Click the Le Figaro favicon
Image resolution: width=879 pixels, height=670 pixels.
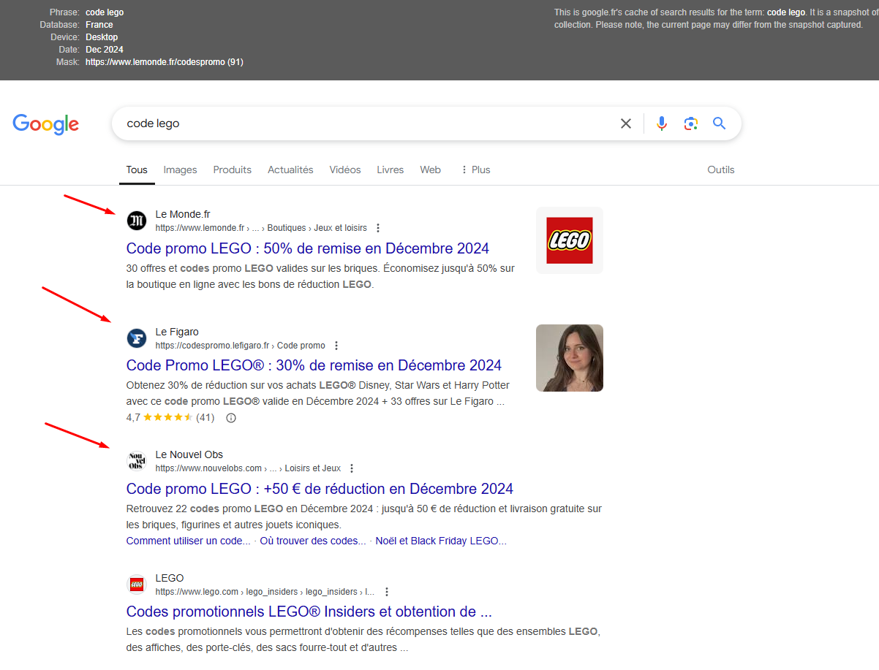tap(137, 338)
